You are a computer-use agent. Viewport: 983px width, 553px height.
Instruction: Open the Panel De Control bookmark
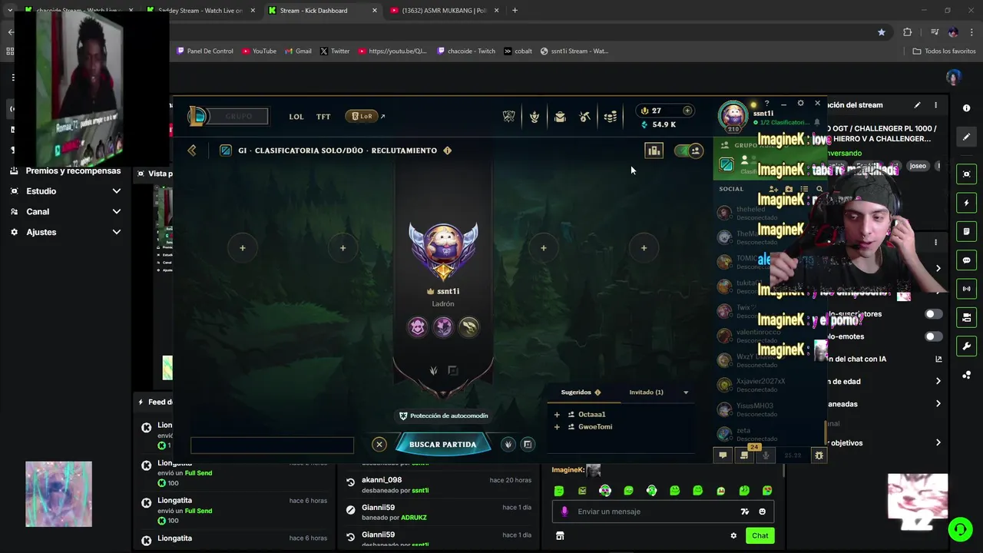tap(204, 51)
